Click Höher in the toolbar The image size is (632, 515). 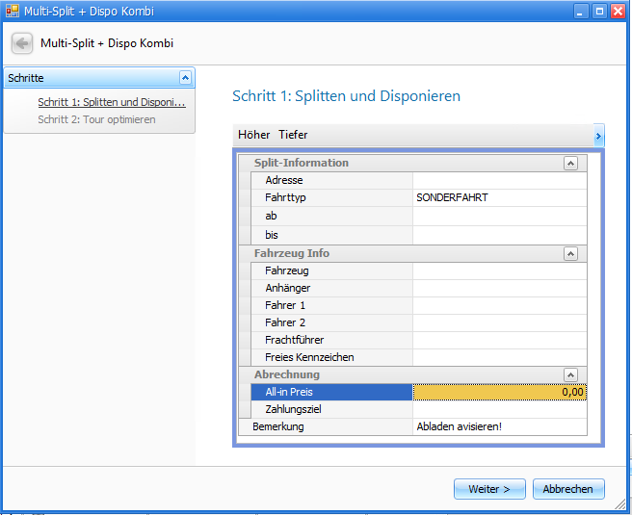click(x=254, y=135)
